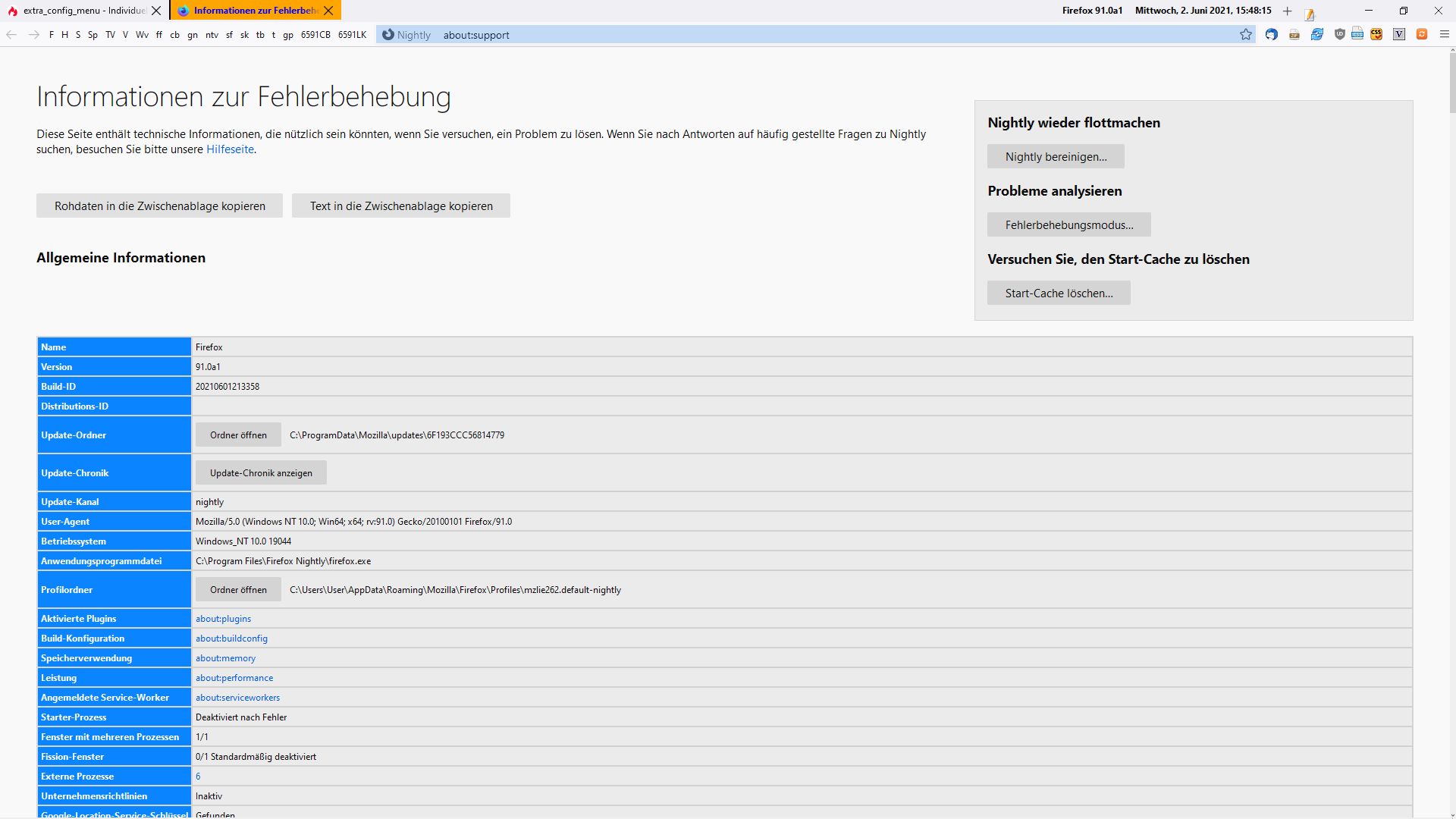This screenshot has height=819, width=1456.
Task: Click the V extension icon in the toolbar
Action: click(1399, 34)
